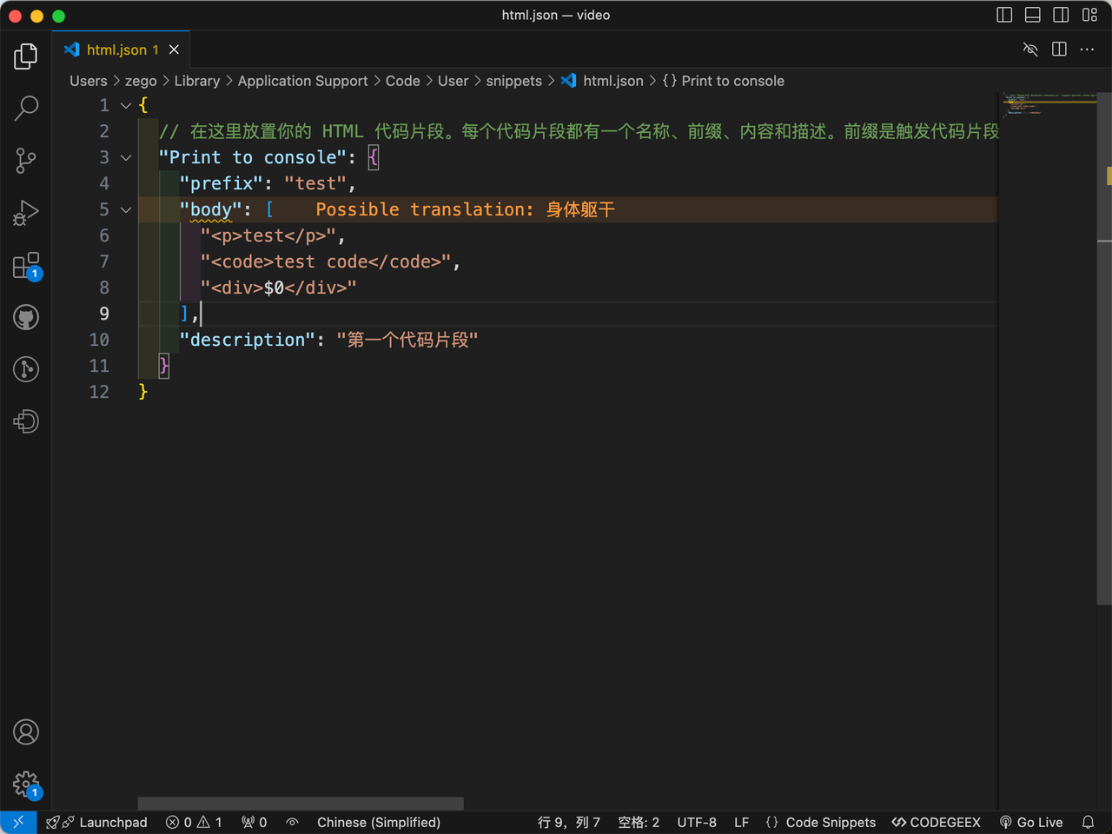The width and height of the screenshot is (1112, 834).
Task: Select the html.json editor tab
Action: 116,50
